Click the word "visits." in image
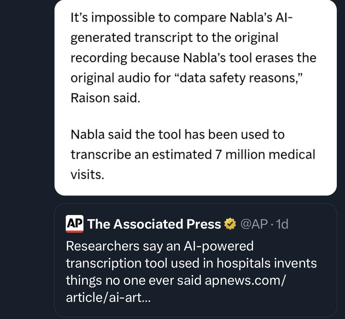Screen dimensions: 345x319 [87, 175]
